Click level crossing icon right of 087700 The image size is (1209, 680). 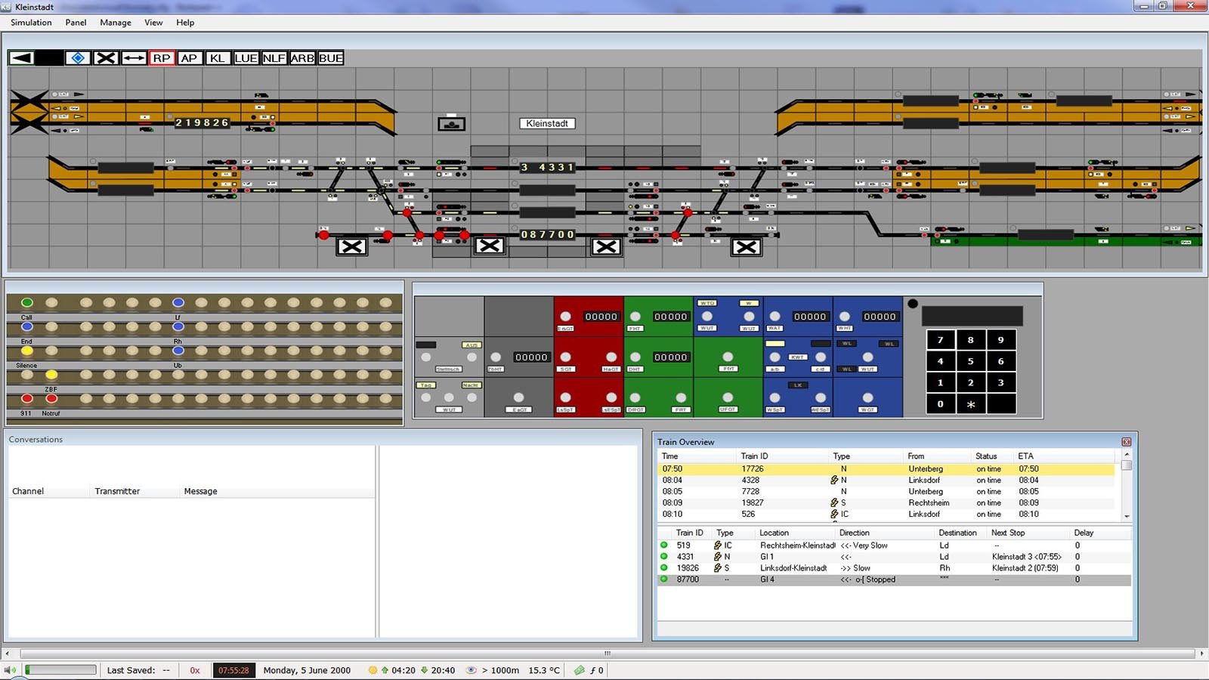[x=606, y=246]
